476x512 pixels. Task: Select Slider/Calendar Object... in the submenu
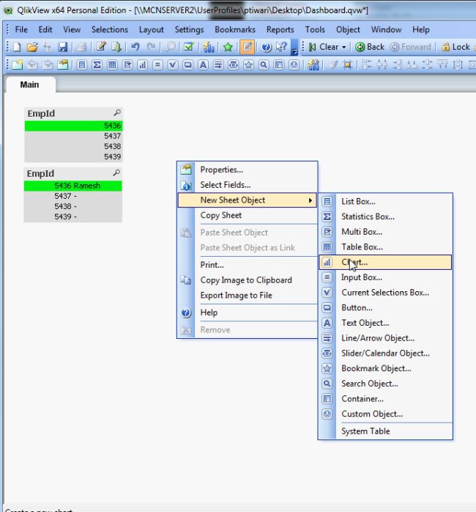[385, 354]
